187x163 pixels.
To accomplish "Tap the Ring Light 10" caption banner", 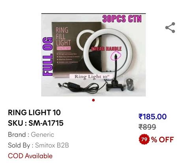I will coord(91,77).
